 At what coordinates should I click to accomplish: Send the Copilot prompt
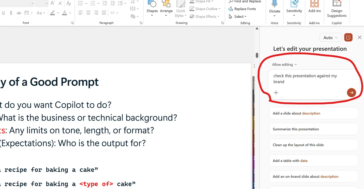point(351,92)
